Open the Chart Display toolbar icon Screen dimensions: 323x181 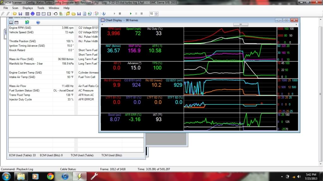(x=38, y=14)
